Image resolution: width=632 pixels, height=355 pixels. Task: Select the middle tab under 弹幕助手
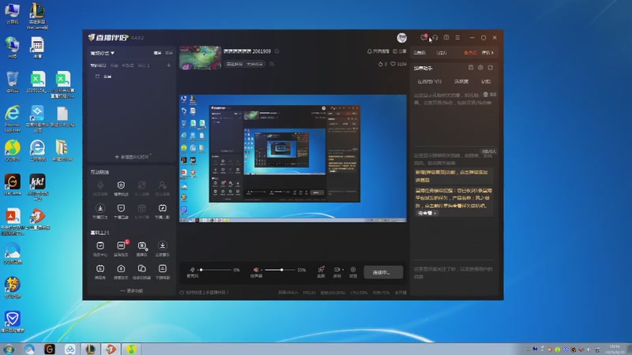pos(461,81)
